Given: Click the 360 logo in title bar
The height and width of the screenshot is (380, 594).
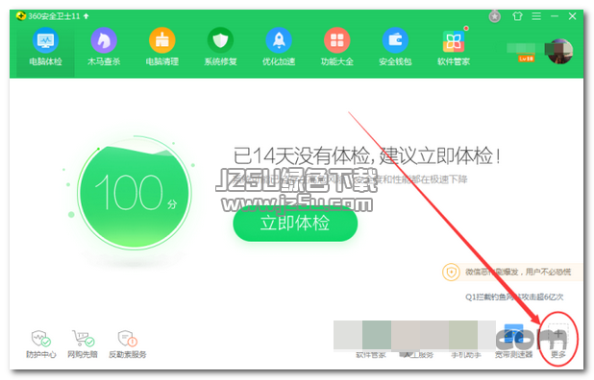Looking at the screenshot, I should pos(21,16).
